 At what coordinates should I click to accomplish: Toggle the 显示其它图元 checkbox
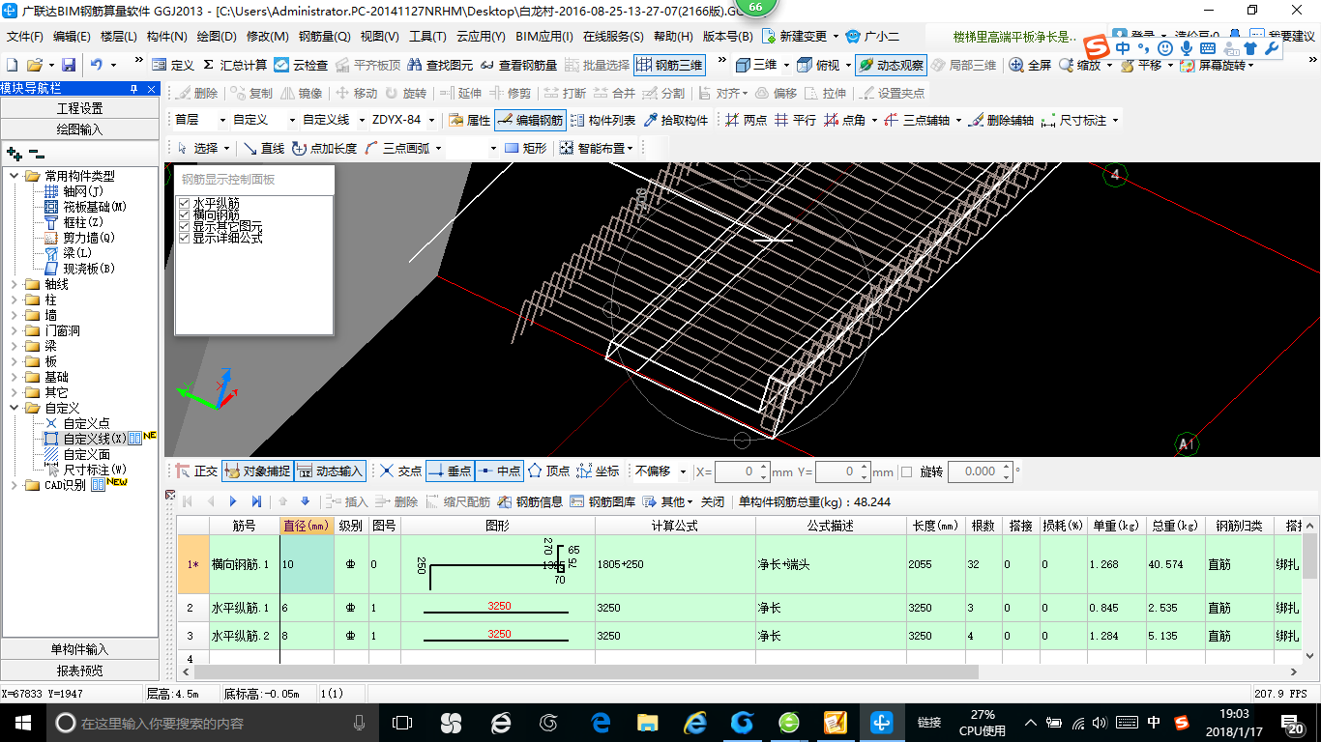(x=185, y=226)
